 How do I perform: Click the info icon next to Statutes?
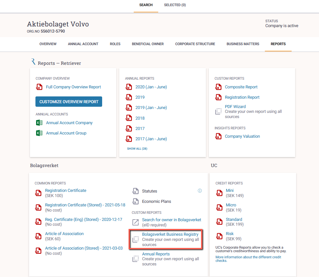coord(200,191)
